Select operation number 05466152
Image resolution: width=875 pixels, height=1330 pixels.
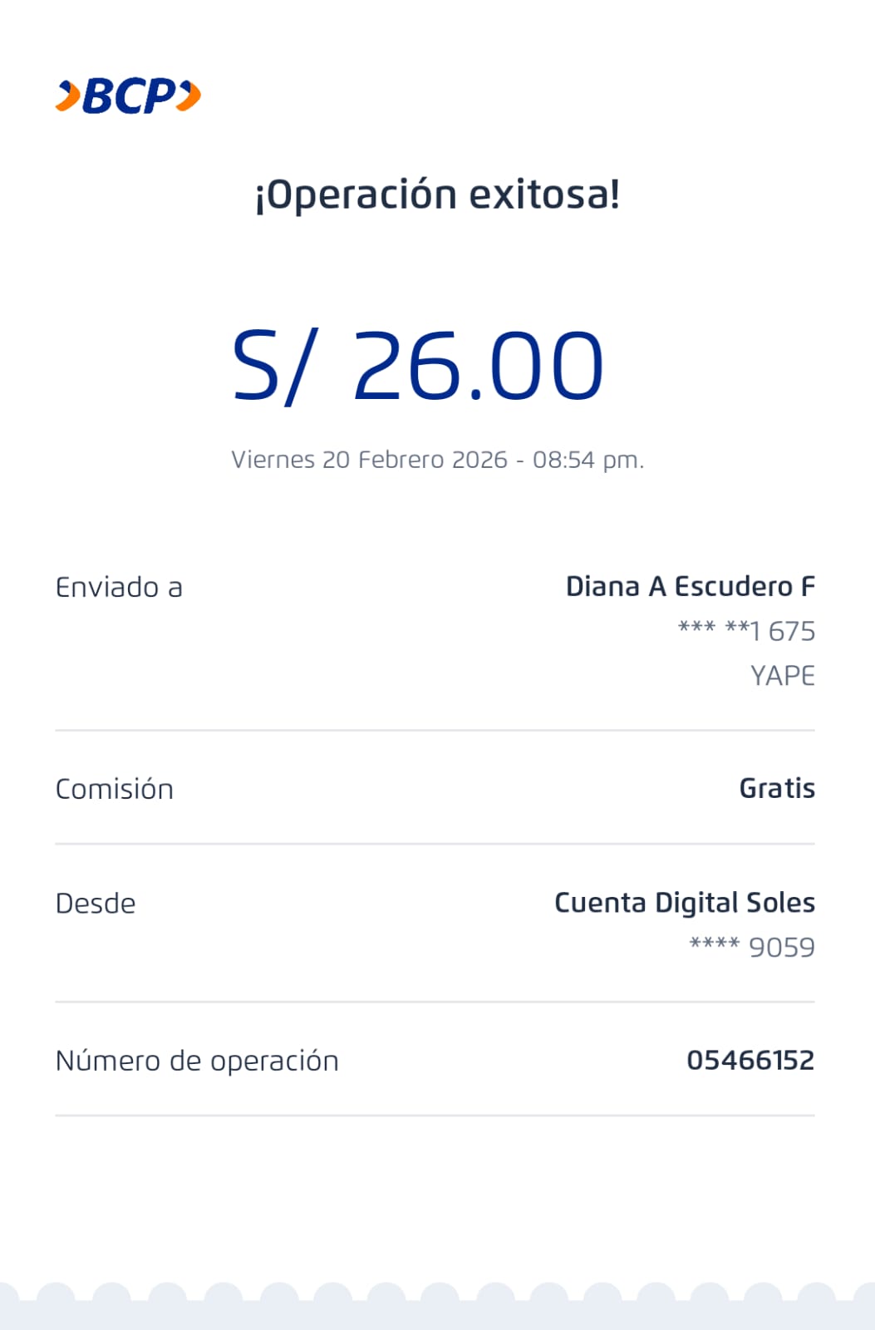[750, 1060]
